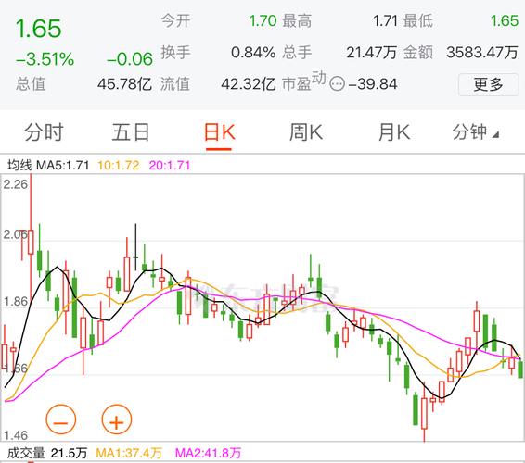Tap the magenta MA20 value 1.71
The image size is (525, 463).
click(x=170, y=165)
